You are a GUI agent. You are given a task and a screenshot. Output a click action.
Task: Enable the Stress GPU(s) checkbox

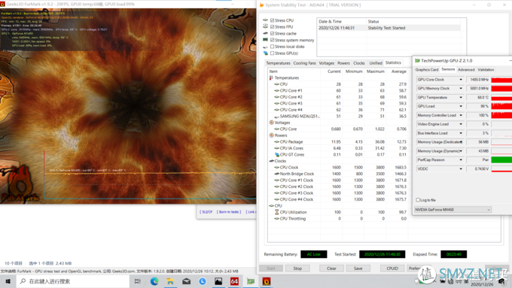click(x=273, y=53)
